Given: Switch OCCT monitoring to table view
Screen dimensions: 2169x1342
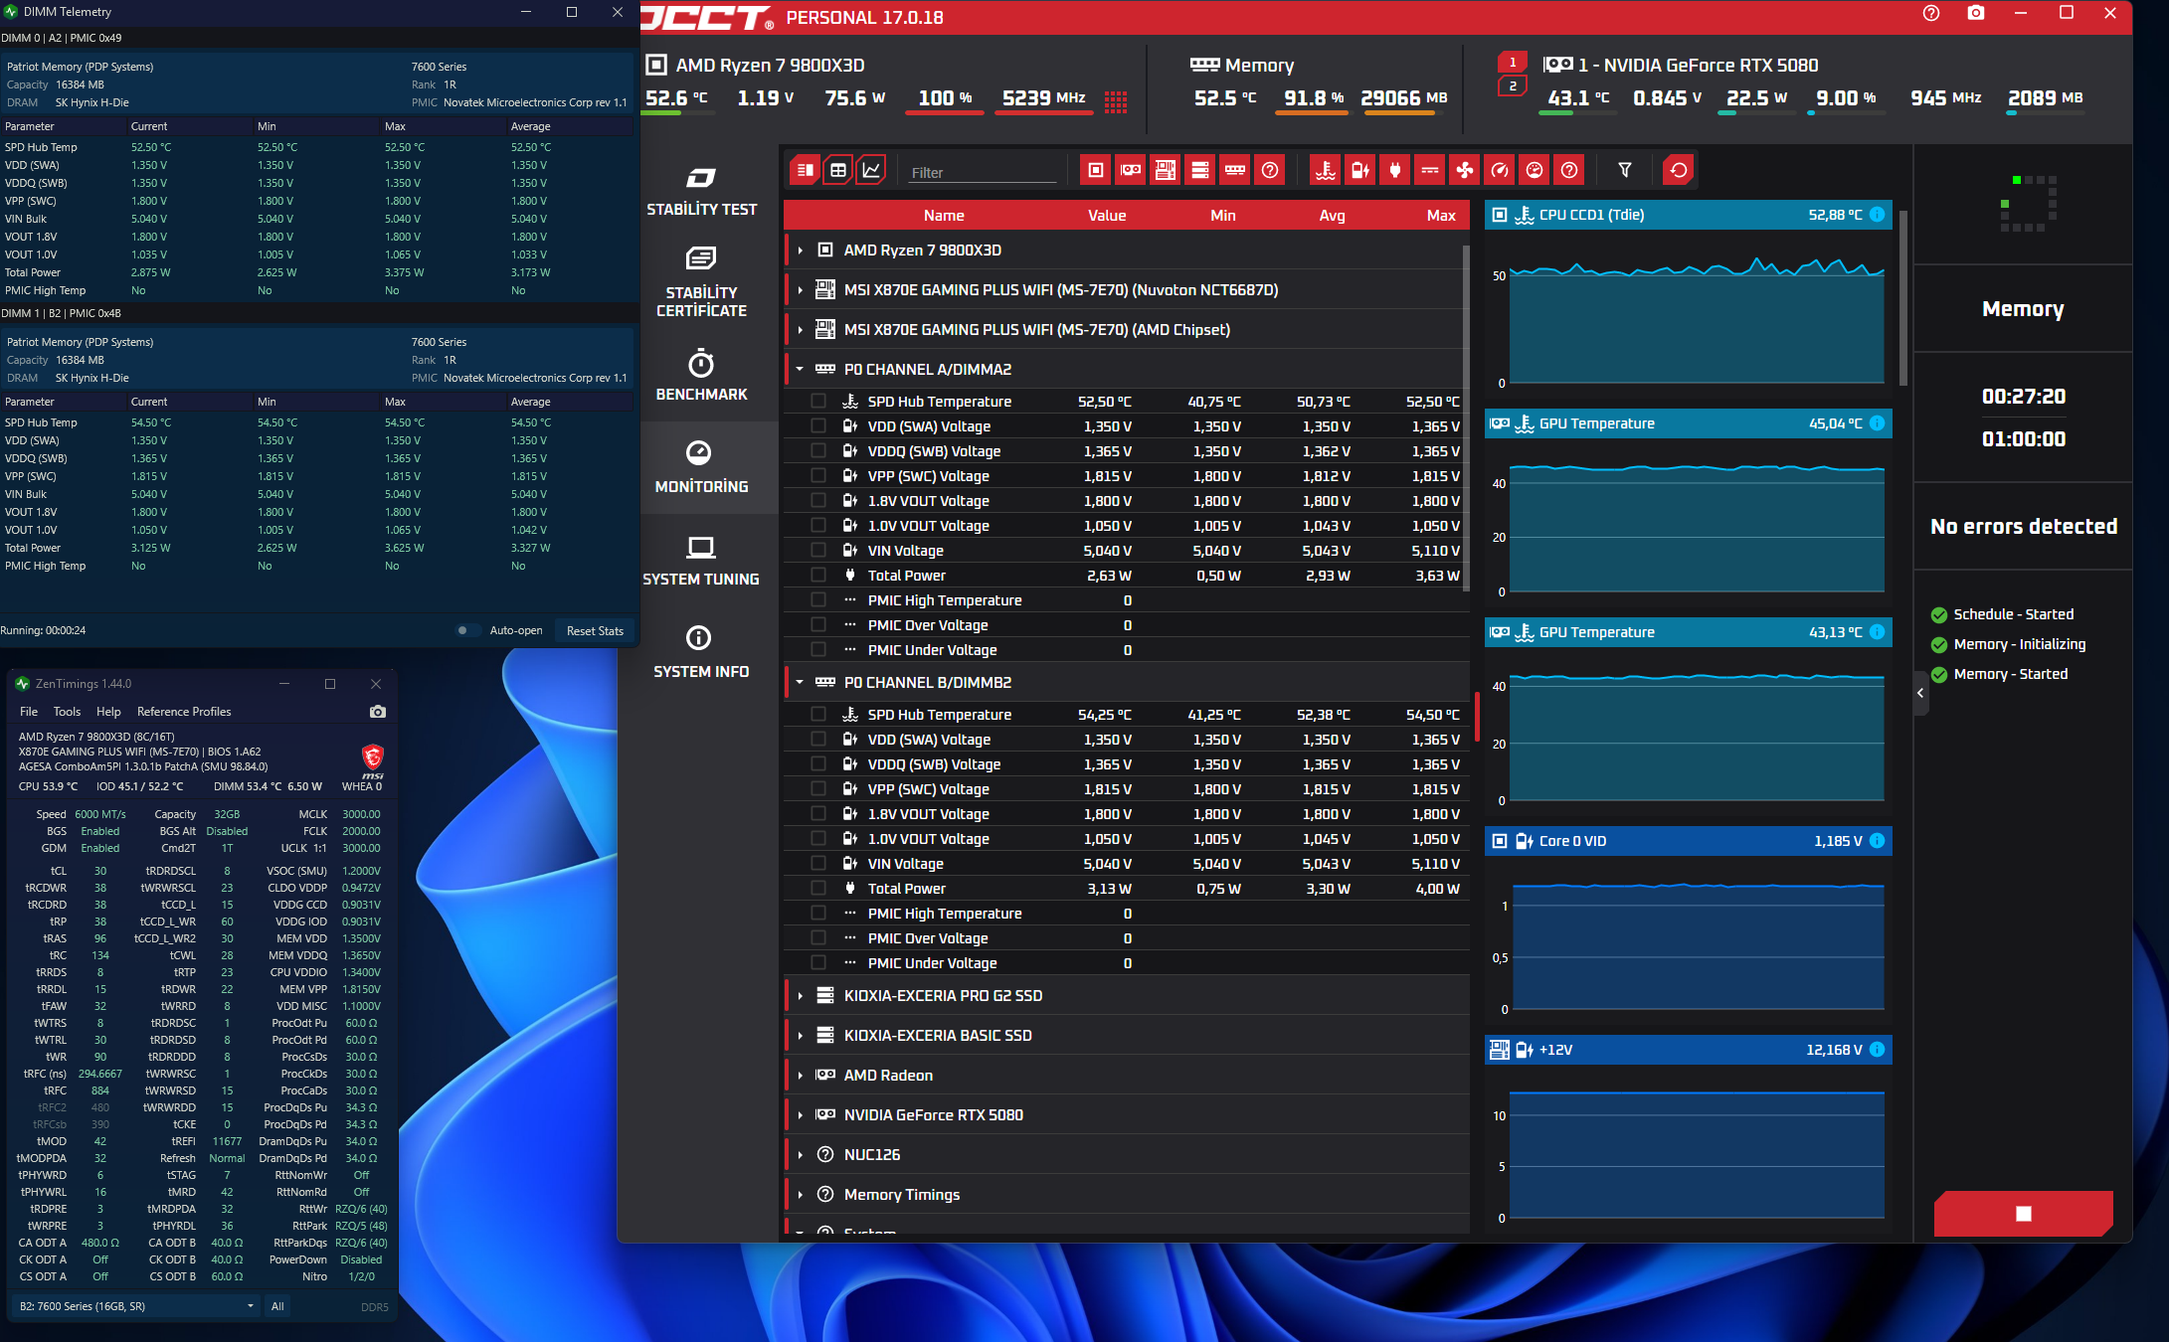Looking at the screenshot, I should (x=838, y=170).
